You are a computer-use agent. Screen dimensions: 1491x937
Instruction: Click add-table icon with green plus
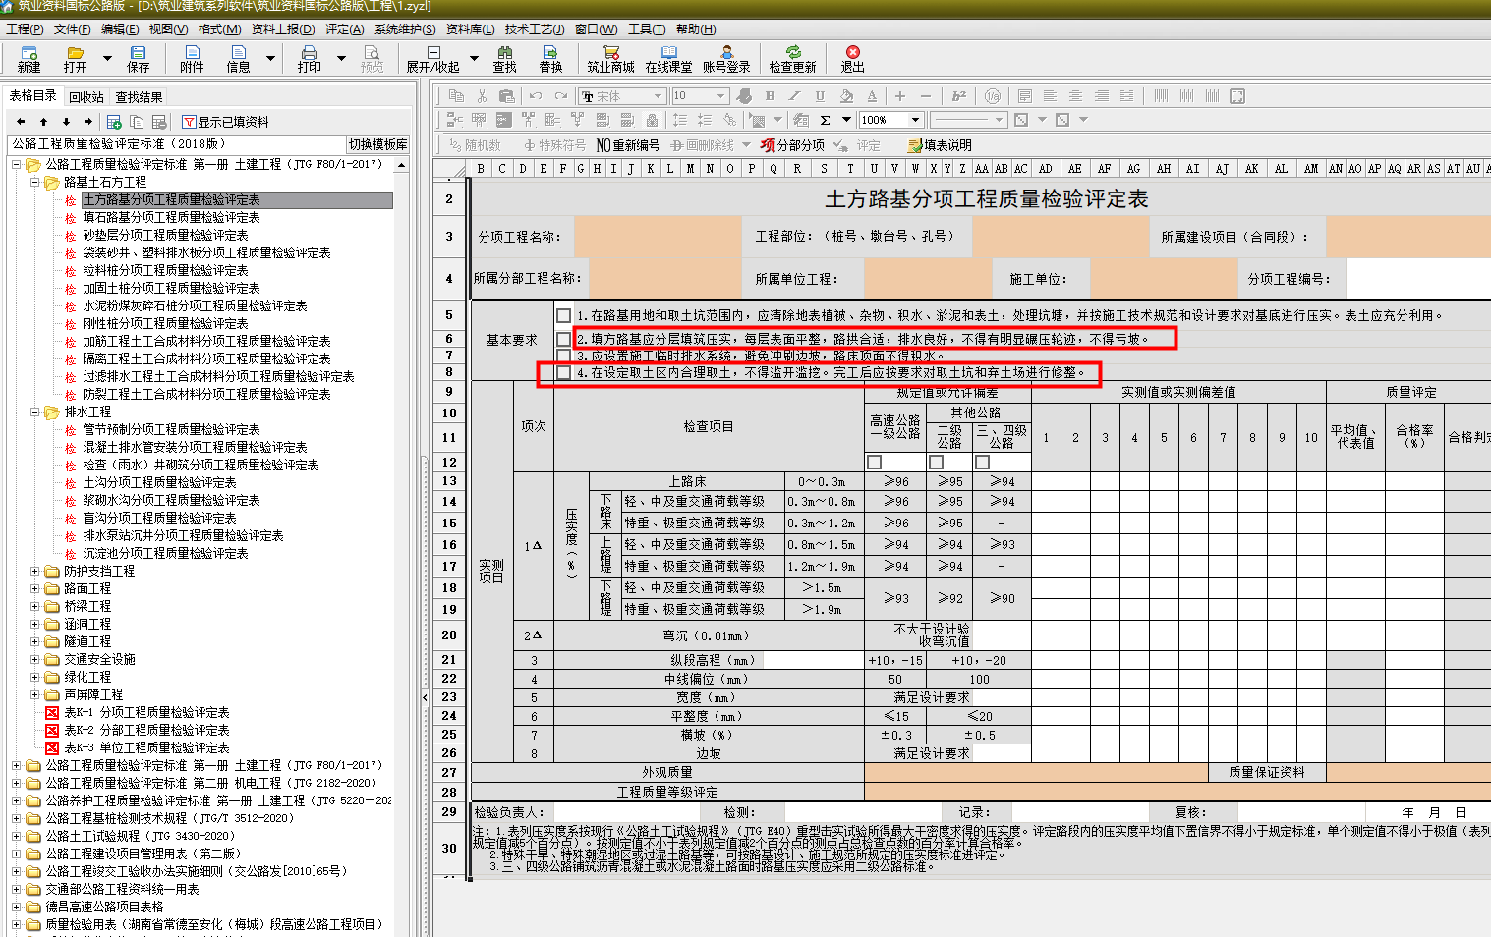click(114, 122)
